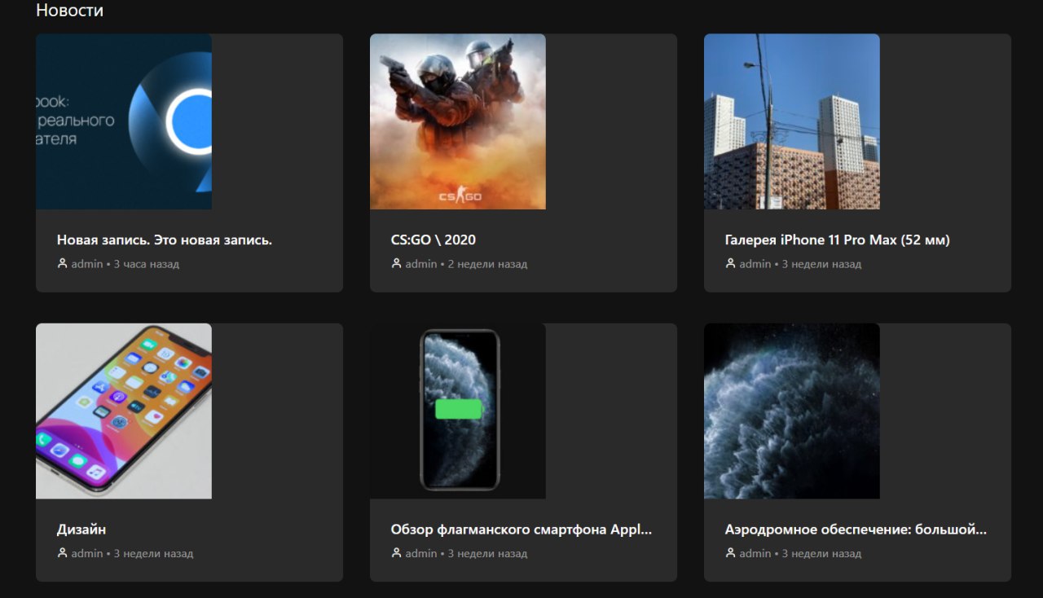Click user icon on Аэродромное обеспечение card

click(x=730, y=552)
